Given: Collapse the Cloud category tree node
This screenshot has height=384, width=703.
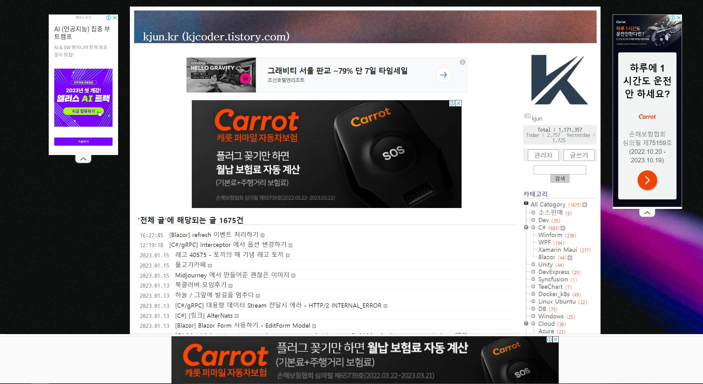Looking at the screenshot, I should point(526,324).
